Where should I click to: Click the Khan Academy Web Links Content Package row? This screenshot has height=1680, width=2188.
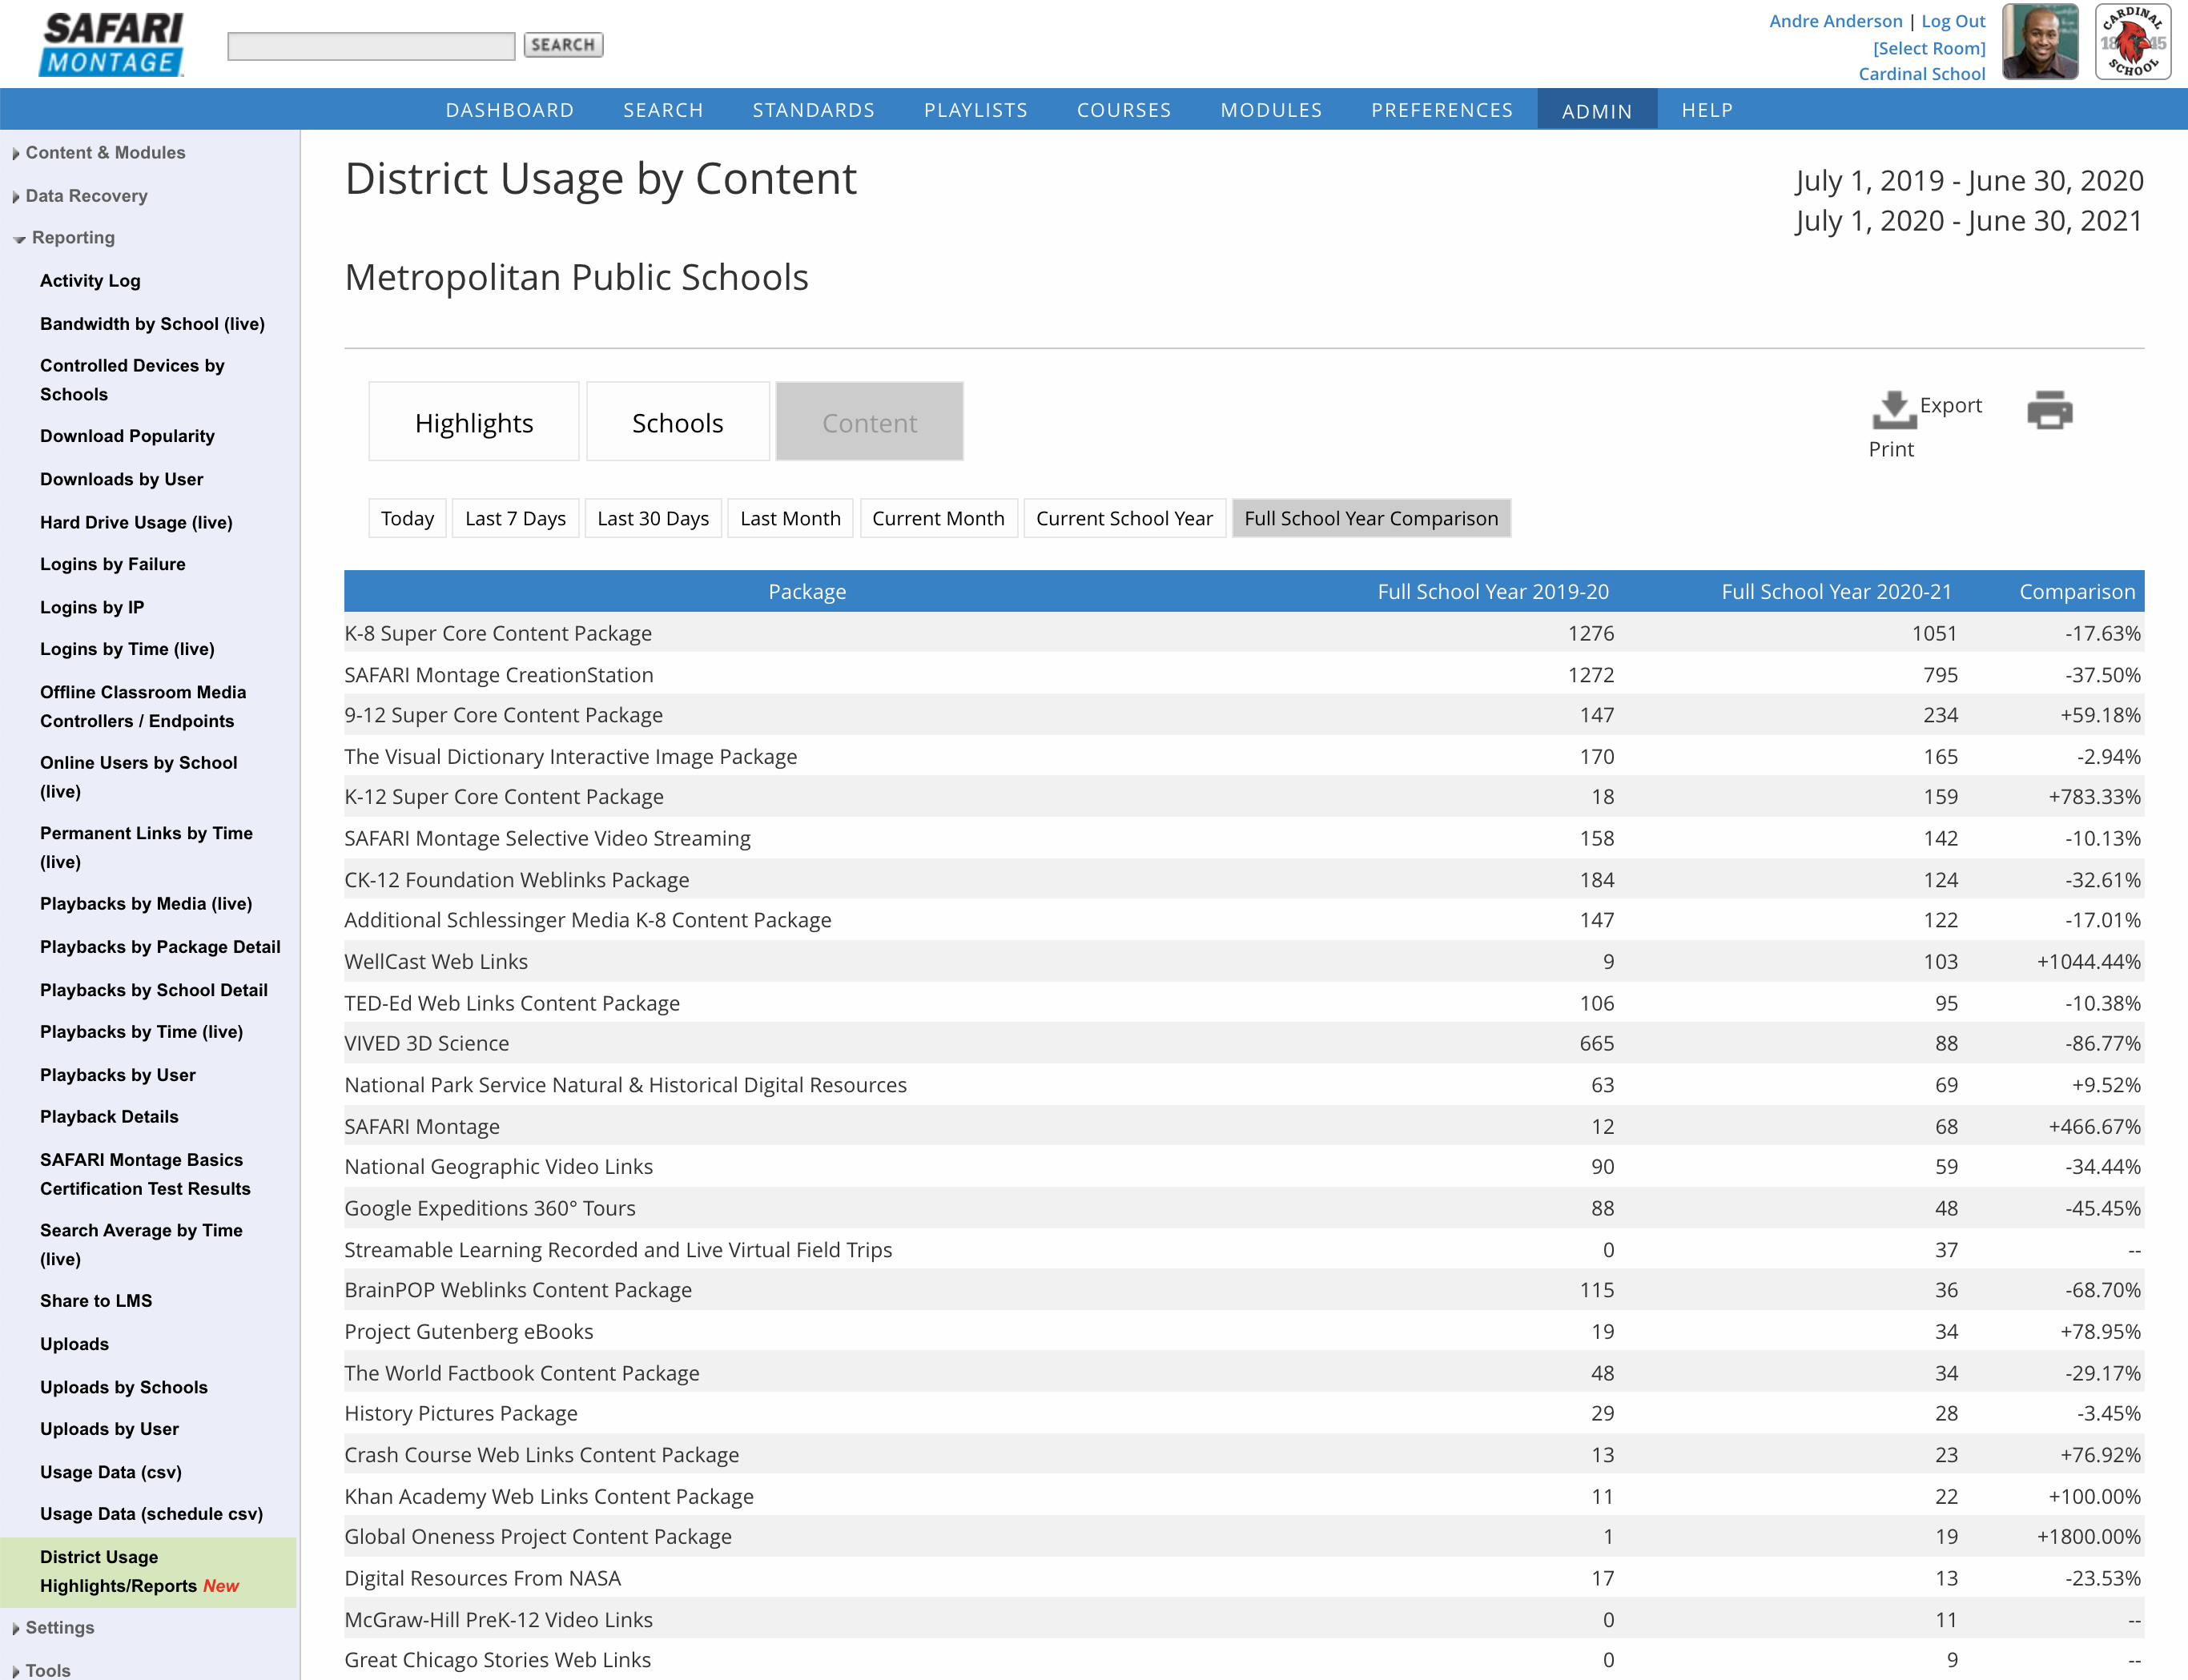(1244, 1496)
